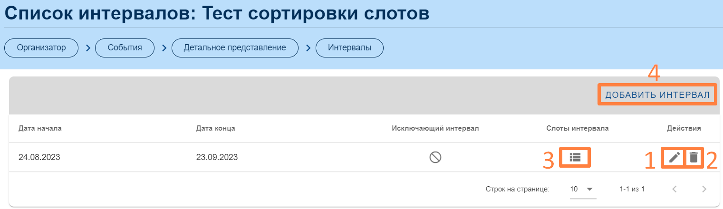This screenshot has width=723, height=209.
Task: Click the Дата конца column header
Action: (215, 128)
